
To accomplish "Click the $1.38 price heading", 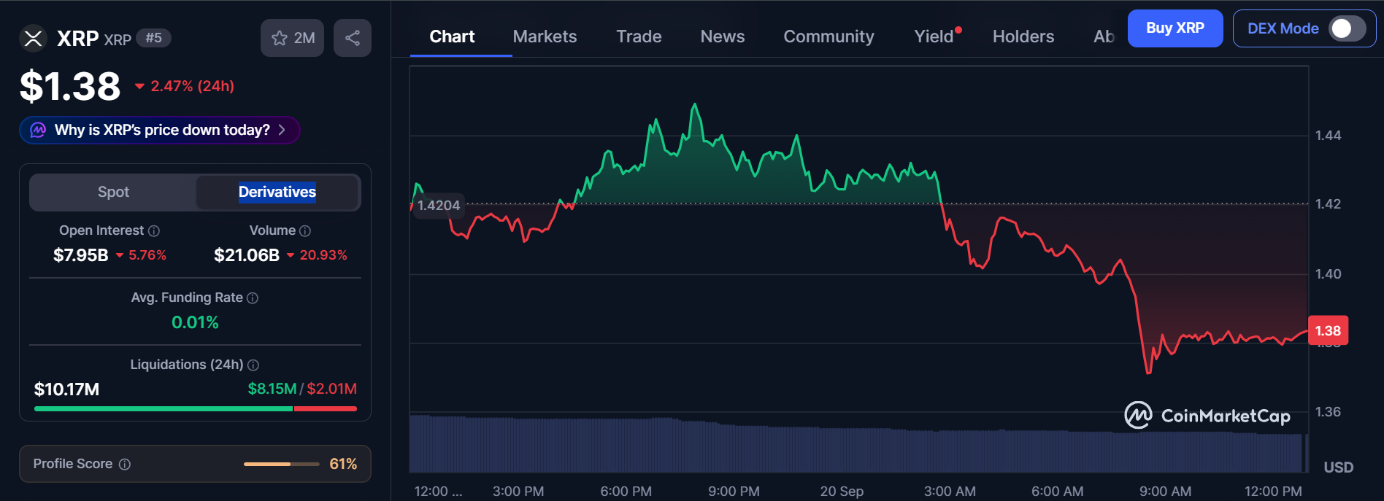I will tap(70, 86).
